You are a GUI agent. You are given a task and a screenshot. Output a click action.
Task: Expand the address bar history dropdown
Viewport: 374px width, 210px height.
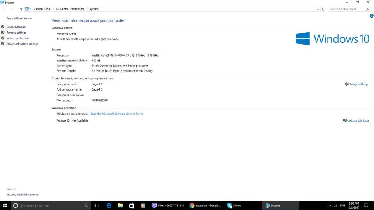[318, 9]
